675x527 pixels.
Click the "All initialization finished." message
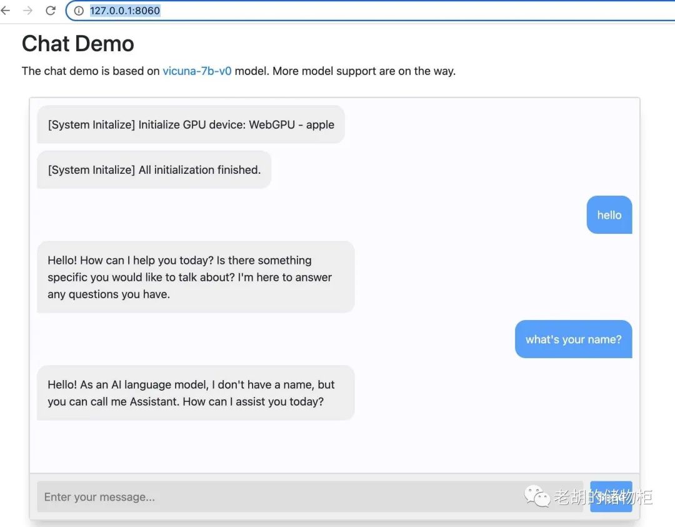(154, 169)
